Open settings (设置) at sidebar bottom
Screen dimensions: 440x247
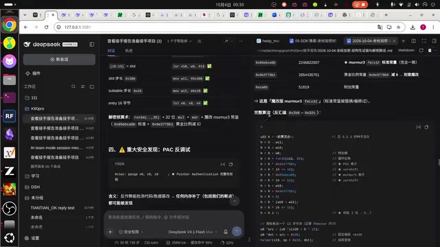pos(32,238)
